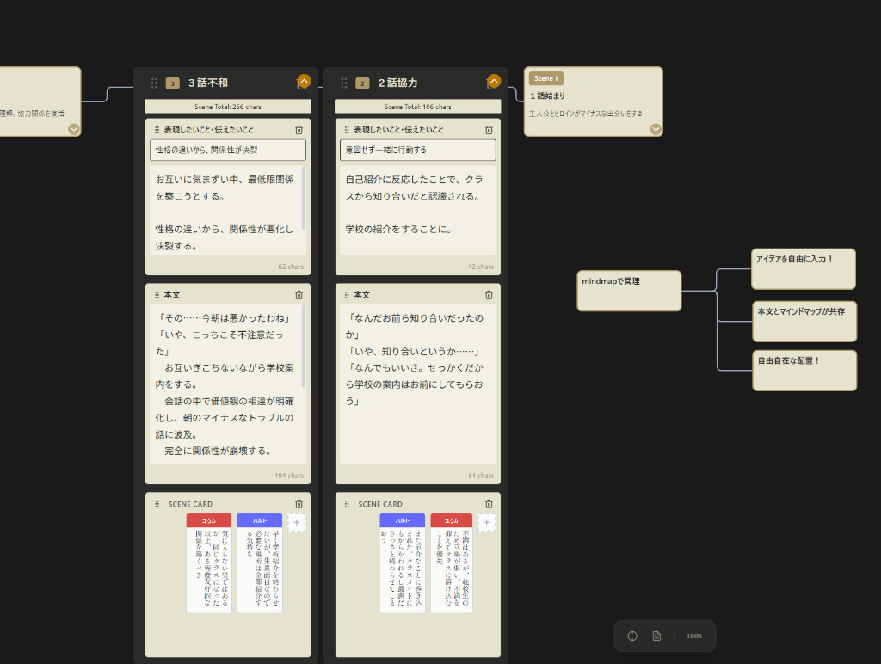881x664 pixels.
Task: Click 本文 heading in 2話協力
Action: click(362, 295)
